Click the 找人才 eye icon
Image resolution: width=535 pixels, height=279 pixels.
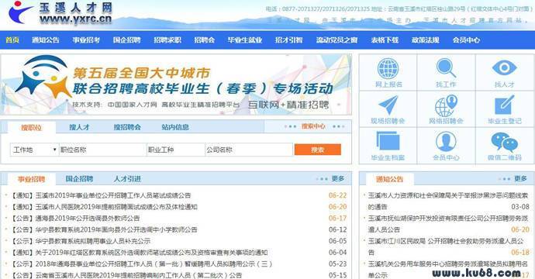[504, 67]
